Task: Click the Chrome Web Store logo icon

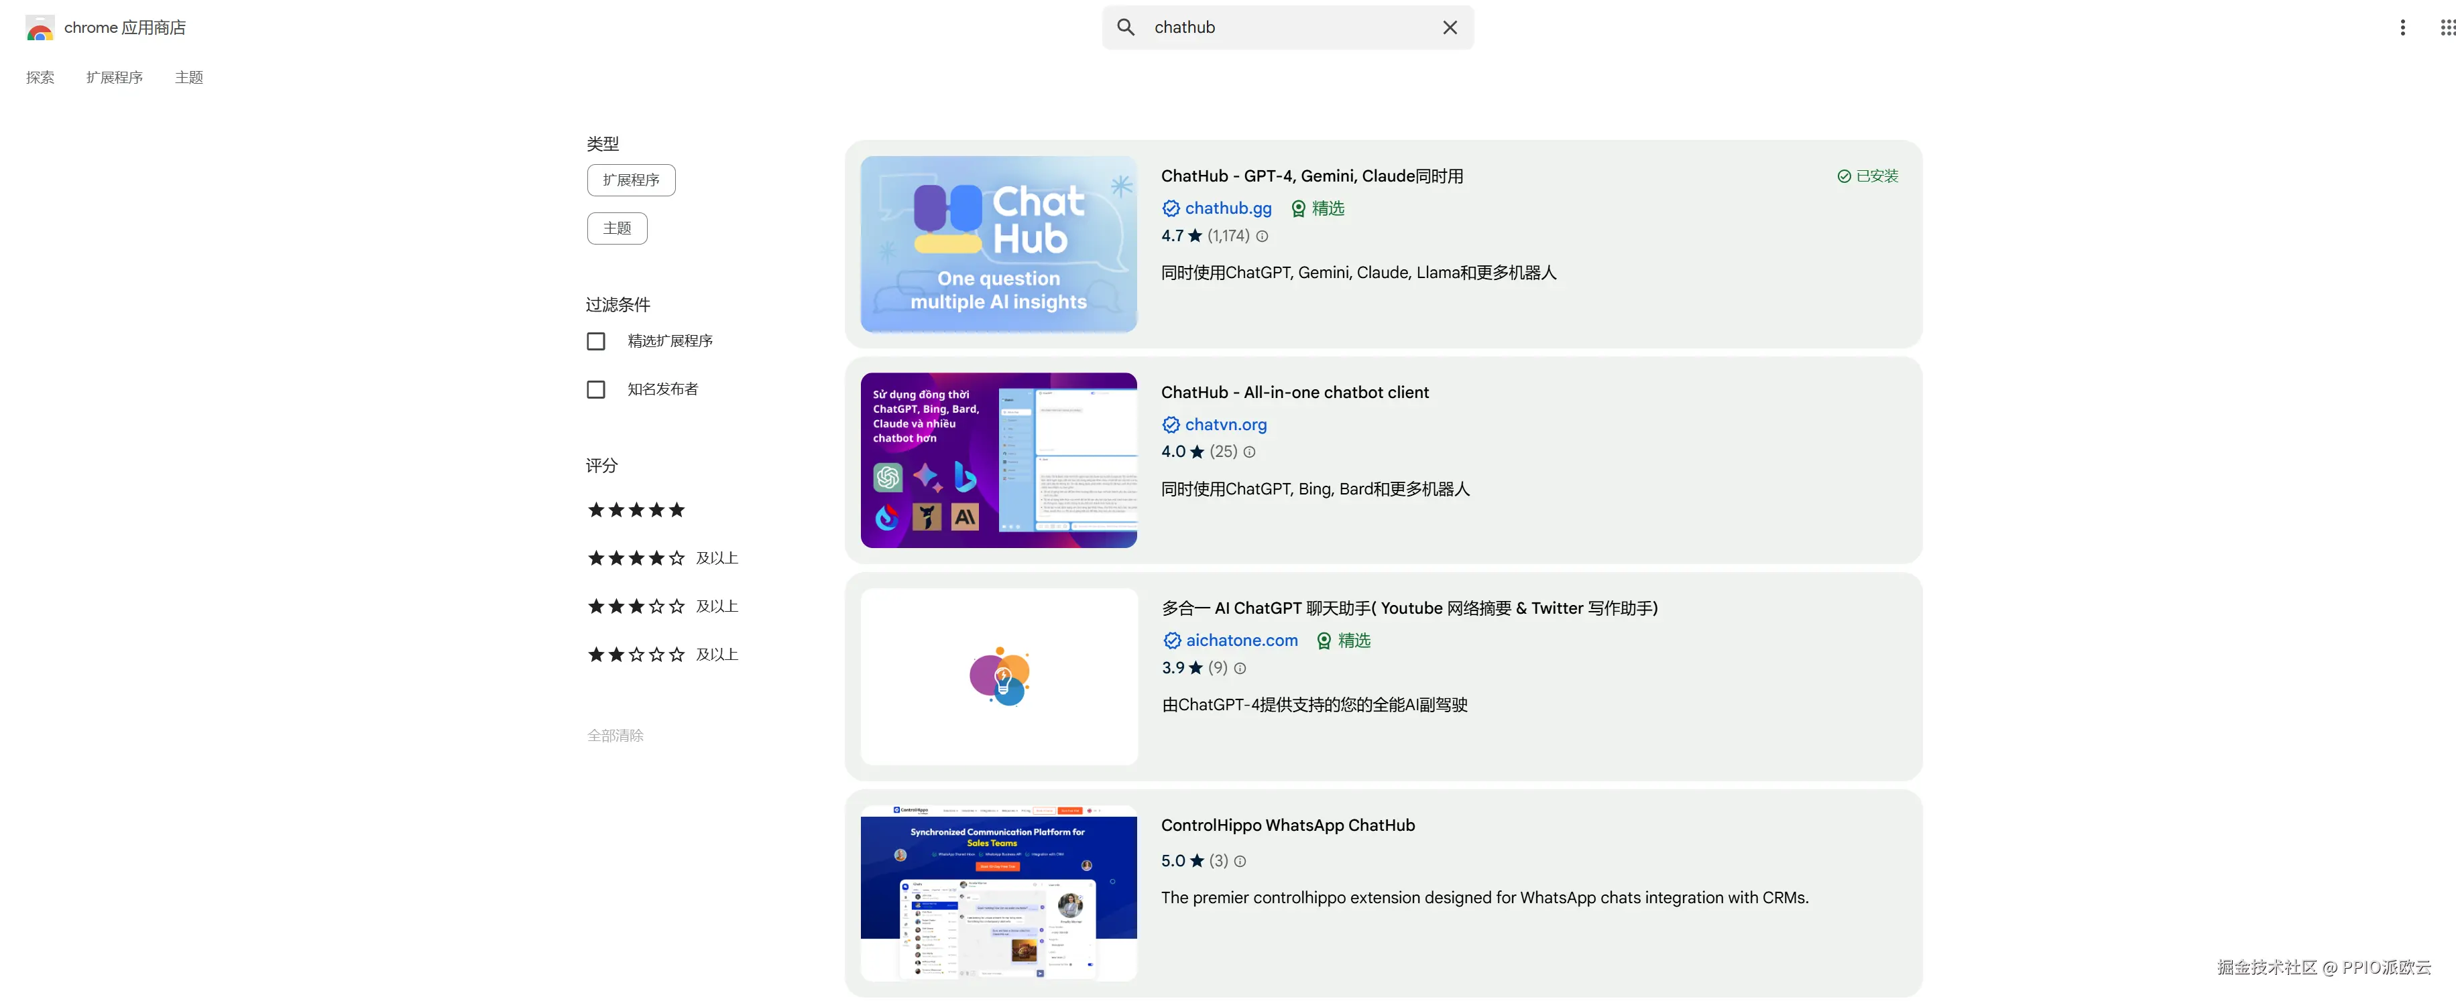Action: (40, 27)
